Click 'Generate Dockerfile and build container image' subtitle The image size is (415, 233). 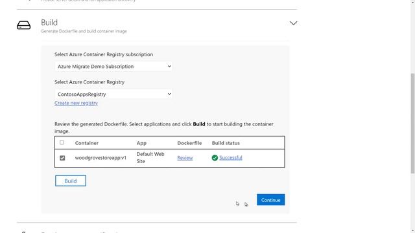click(x=84, y=31)
